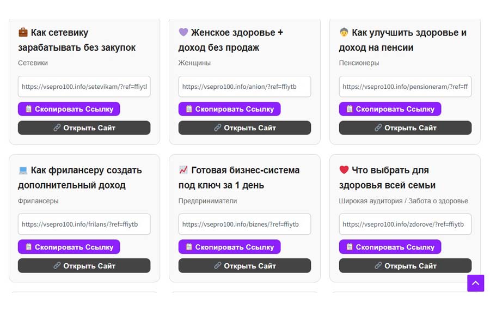
Task: Copy the Пенсионеры card referral link
Action: point(390,109)
